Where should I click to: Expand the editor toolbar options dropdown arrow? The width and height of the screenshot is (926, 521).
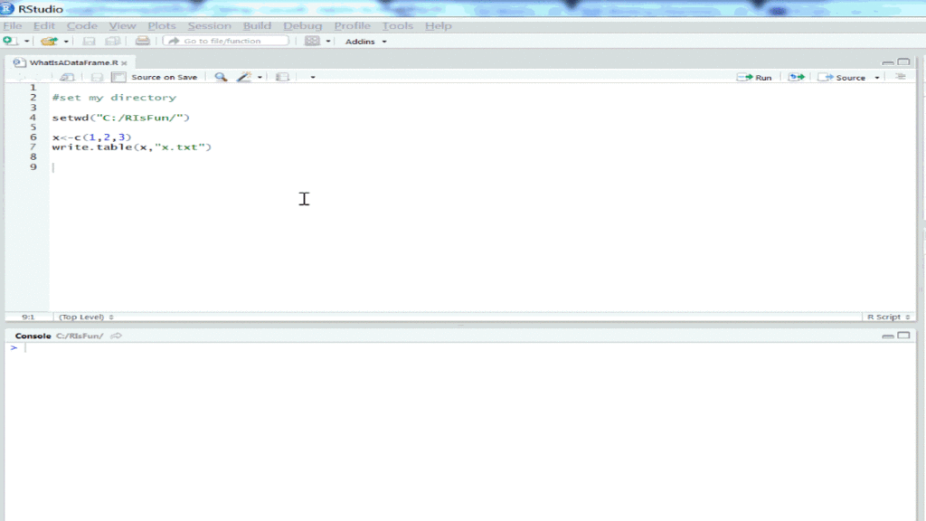(313, 78)
